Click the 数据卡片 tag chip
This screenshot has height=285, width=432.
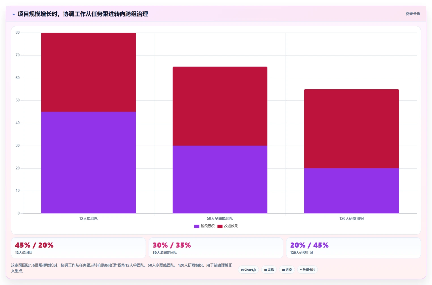click(x=307, y=270)
